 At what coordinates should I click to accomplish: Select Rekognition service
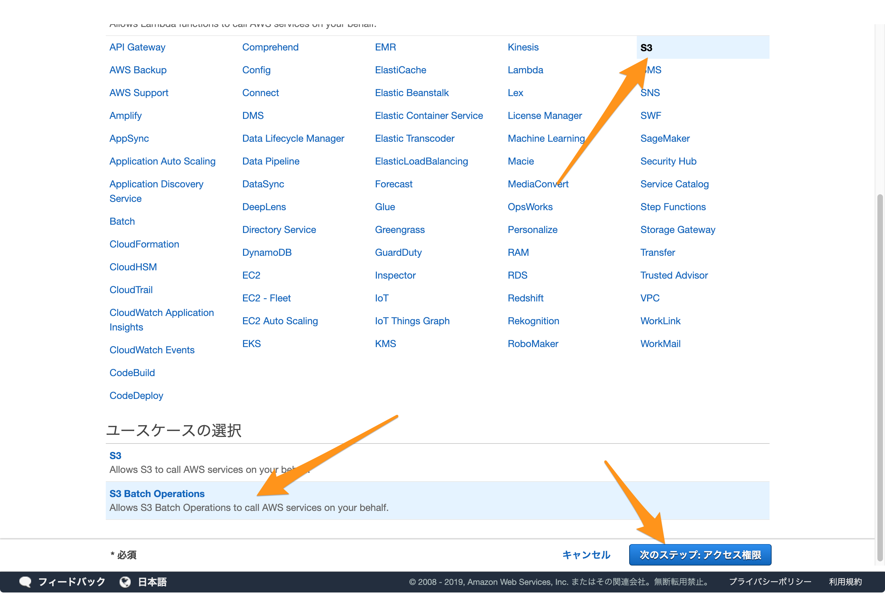[533, 321]
